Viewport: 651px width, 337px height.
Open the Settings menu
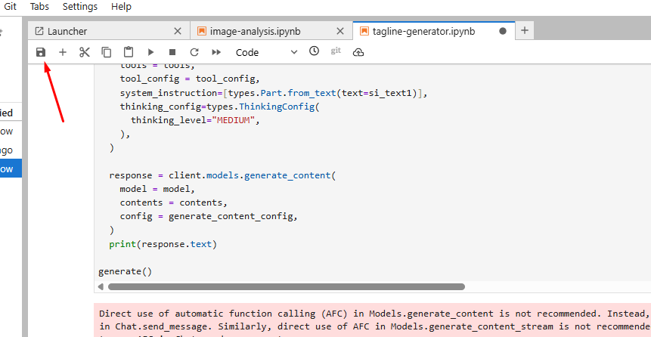click(x=80, y=7)
